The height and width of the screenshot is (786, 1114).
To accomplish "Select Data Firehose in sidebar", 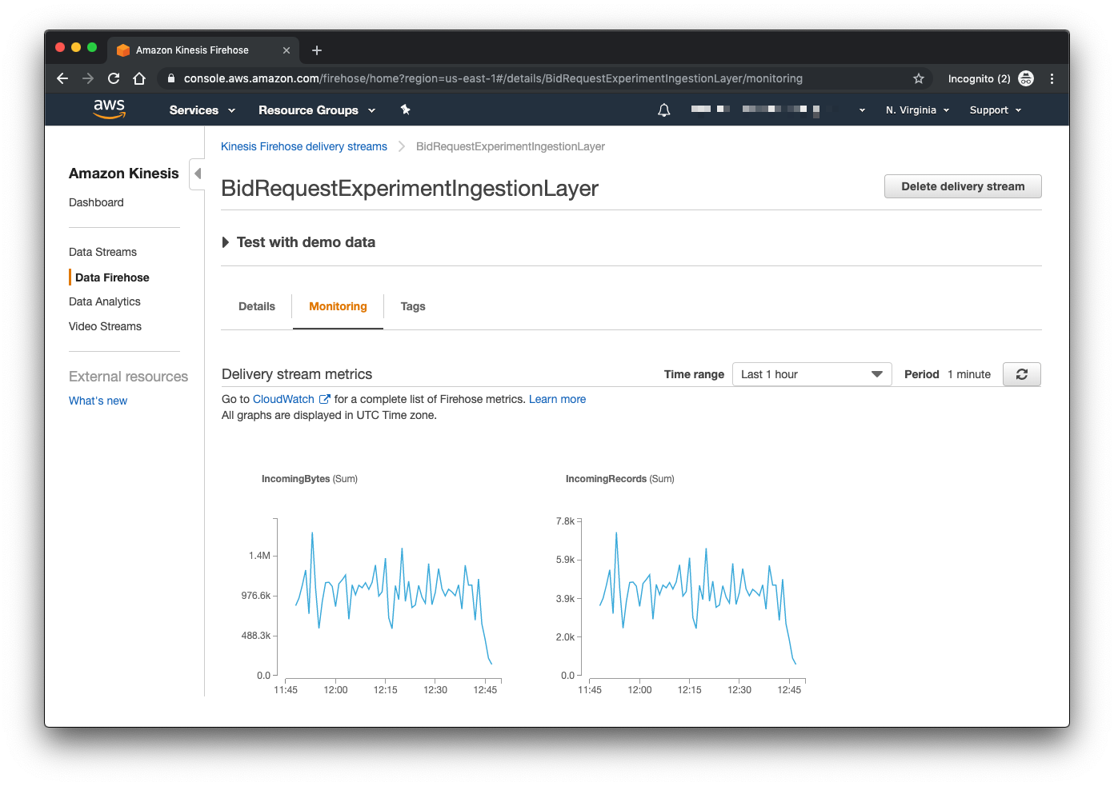I will (112, 277).
